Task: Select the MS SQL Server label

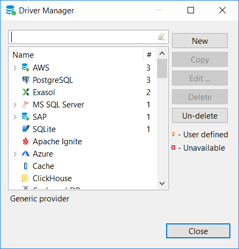Action: [x=58, y=105]
